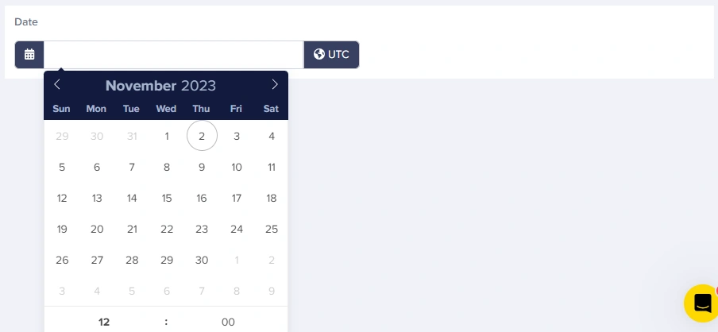The image size is (718, 332).
Task: Select November 7 Tuesday cell
Action: 132,167
